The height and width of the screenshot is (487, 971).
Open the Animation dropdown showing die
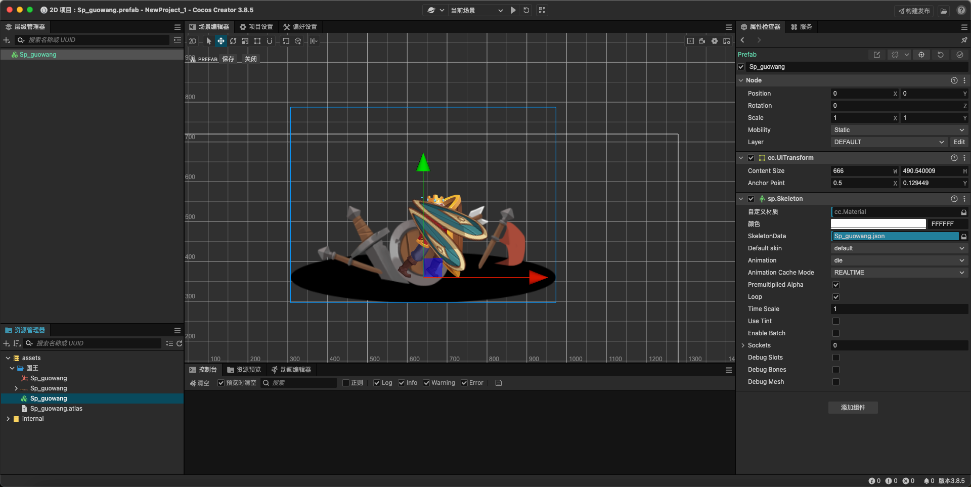tap(899, 260)
